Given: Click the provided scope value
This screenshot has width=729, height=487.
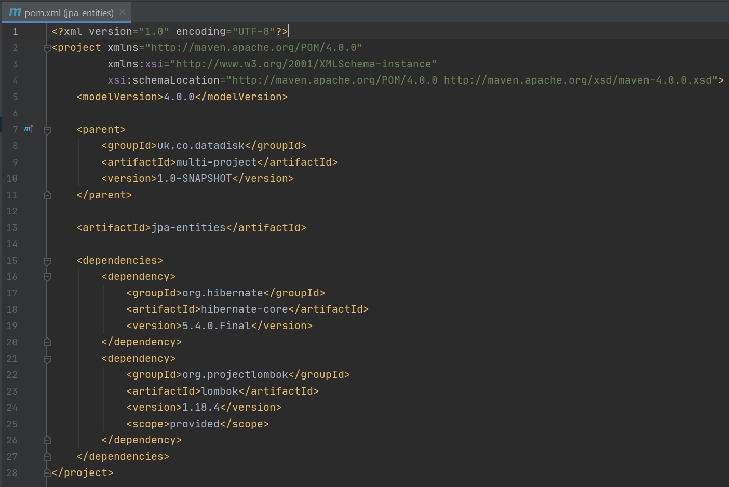Looking at the screenshot, I should pos(195,424).
